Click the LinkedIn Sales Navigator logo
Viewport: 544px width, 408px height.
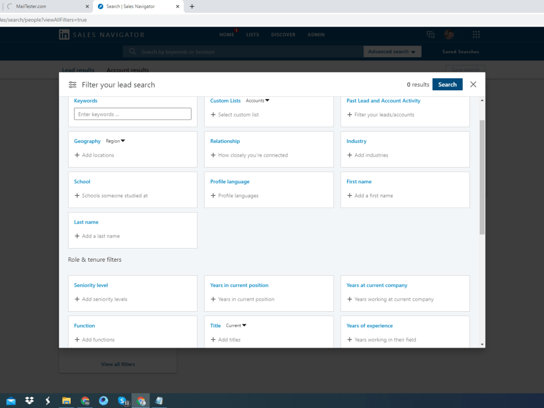(x=102, y=35)
